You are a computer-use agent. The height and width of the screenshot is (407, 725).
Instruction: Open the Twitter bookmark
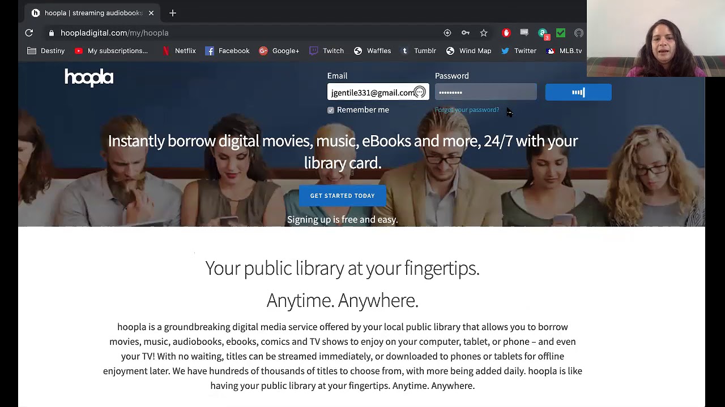click(518, 51)
